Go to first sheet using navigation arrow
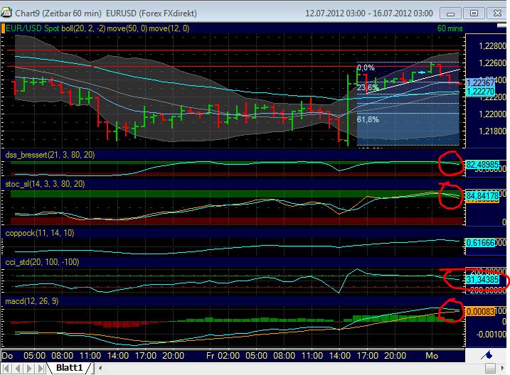Screen dimensions: 510x375 (6, 369)
